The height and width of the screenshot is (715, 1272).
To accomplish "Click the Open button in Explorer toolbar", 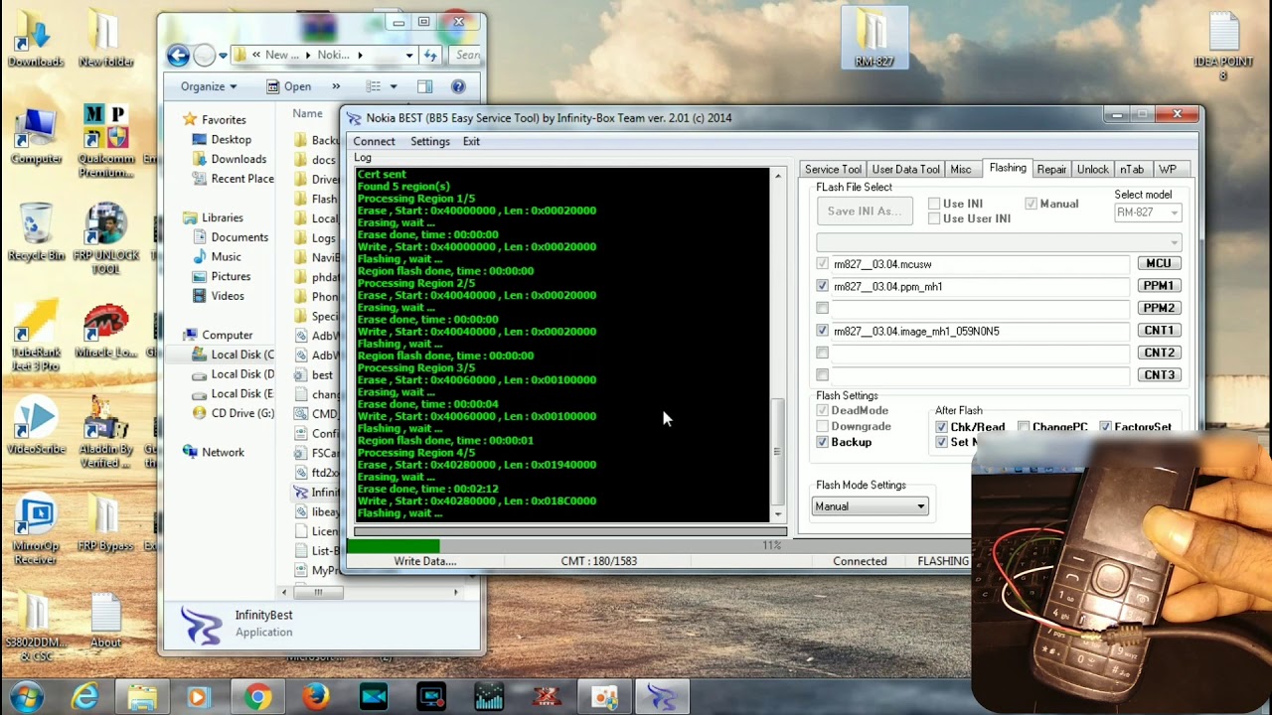I will [289, 86].
